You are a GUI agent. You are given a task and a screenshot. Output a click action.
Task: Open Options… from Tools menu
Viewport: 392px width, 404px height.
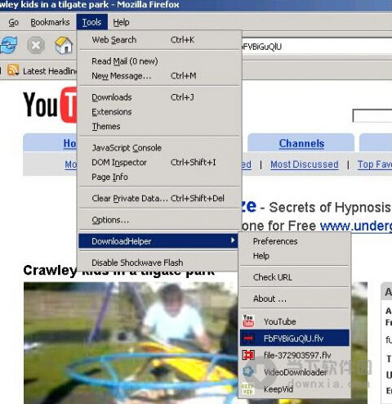coord(159,220)
